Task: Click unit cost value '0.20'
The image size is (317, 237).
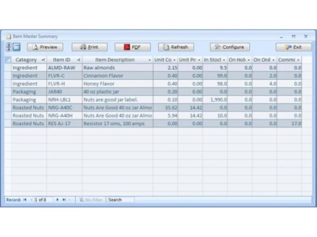Action: [x=165, y=92]
